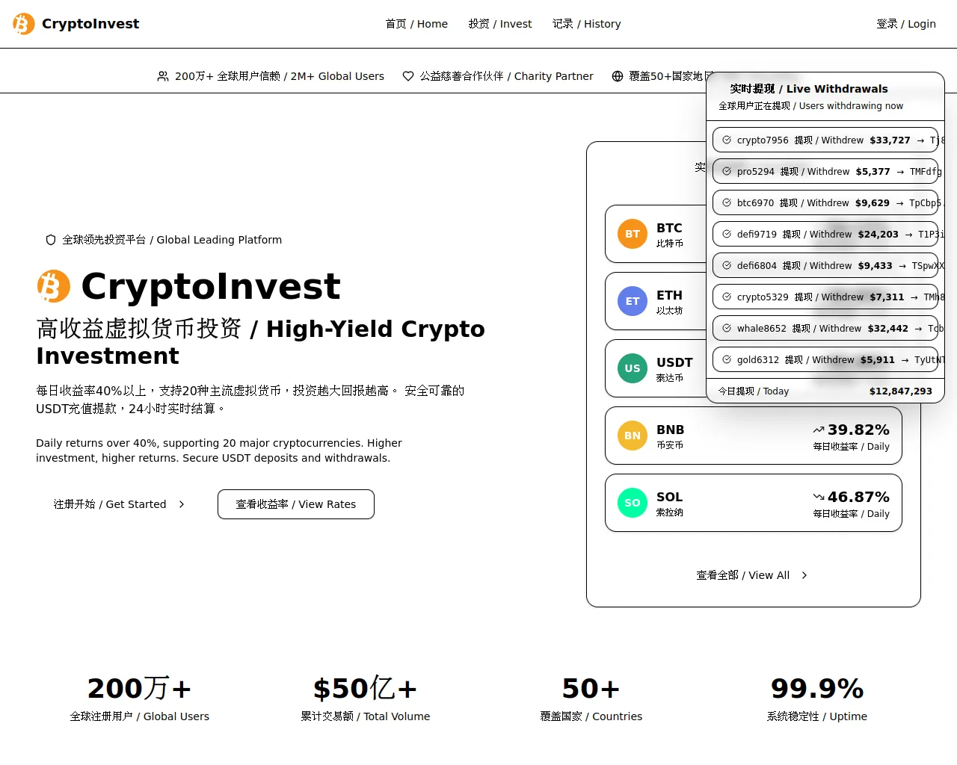Image resolution: width=957 pixels, height=765 pixels.
Task: Click the chevron arrow beside View All
Action: 804,575
